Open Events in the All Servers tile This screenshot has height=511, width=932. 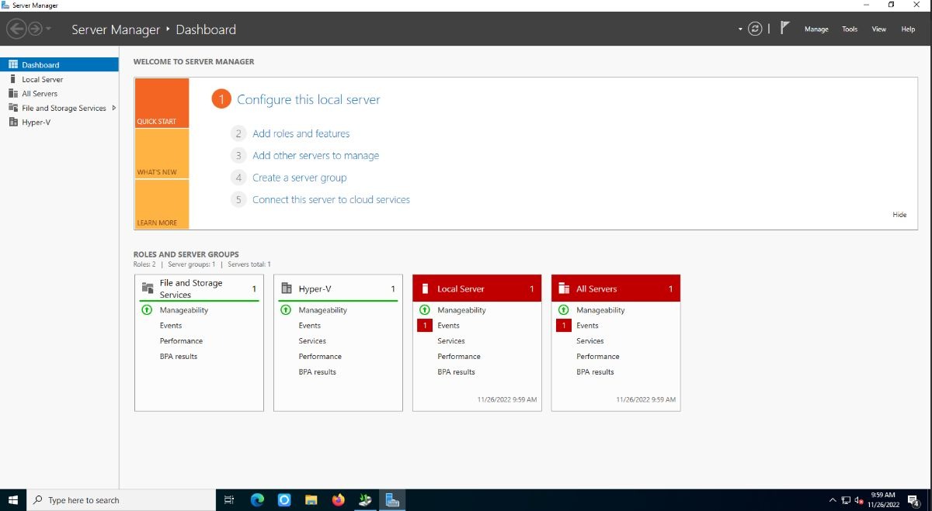587,326
